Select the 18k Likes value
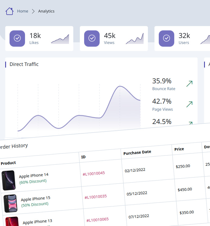This screenshot has height=226, width=210. pos(35,36)
